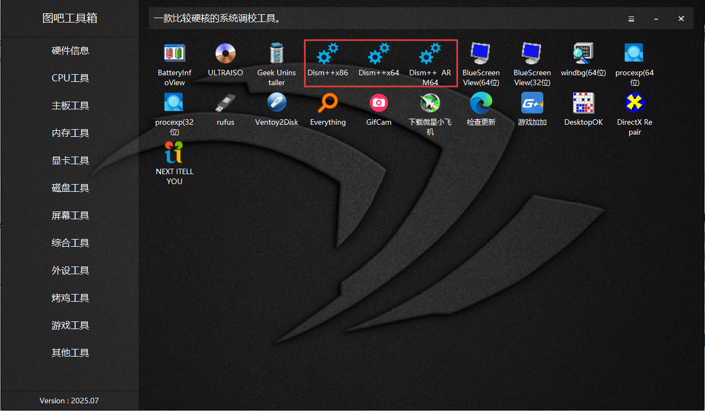Open the hamburger menu in title bar

click(631, 19)
